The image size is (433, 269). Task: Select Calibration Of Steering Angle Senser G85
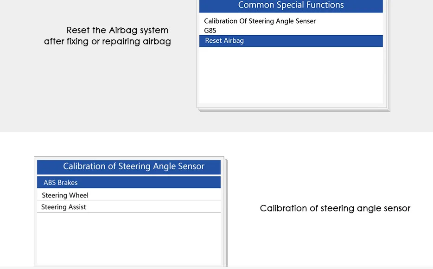click(x=291, y=26)
